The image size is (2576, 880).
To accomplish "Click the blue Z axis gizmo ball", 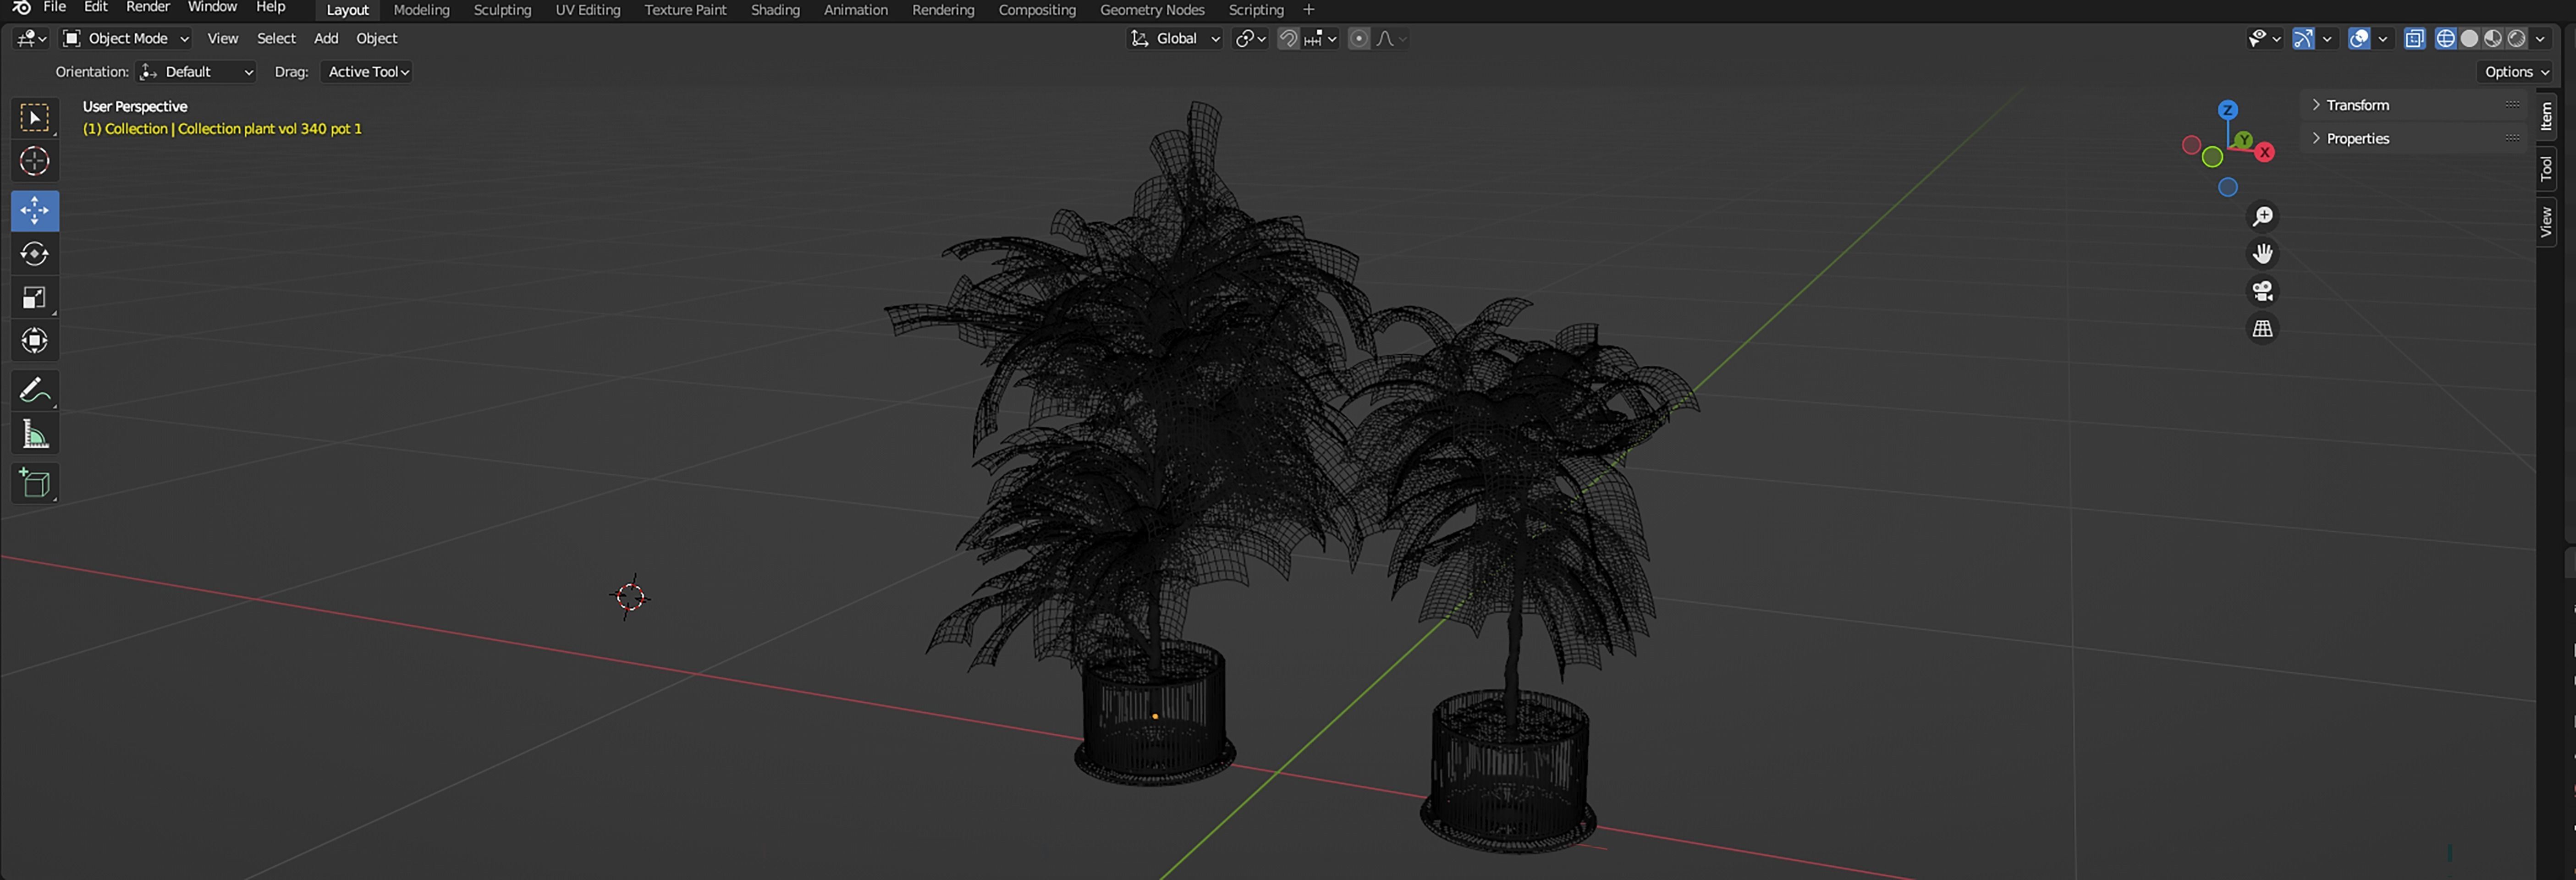I will (2227, 109).
